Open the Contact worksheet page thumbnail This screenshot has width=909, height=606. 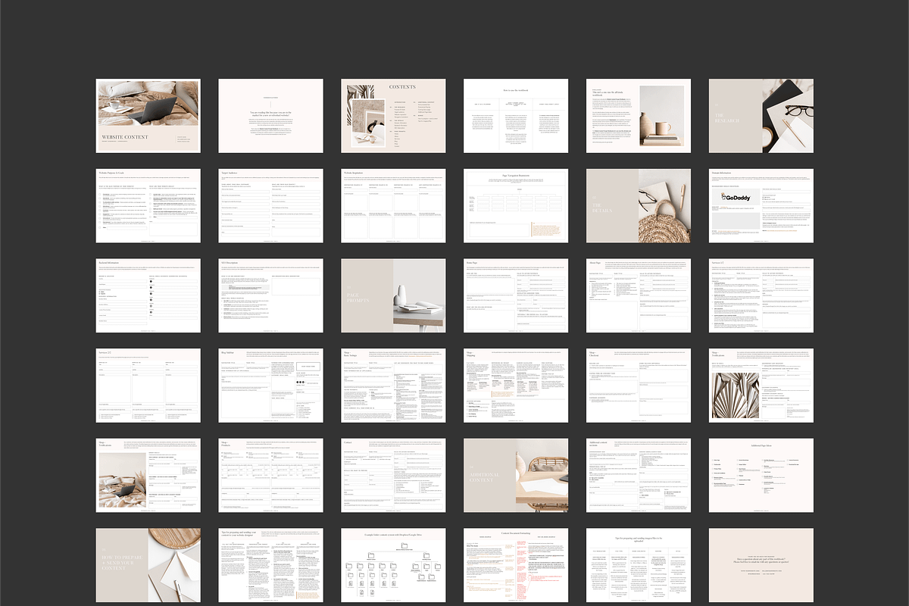point(393,476)
